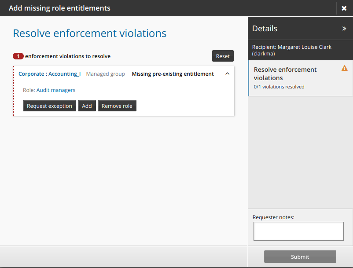
Task: Click inside the Requester notes field
Action: tap(298, 231)
